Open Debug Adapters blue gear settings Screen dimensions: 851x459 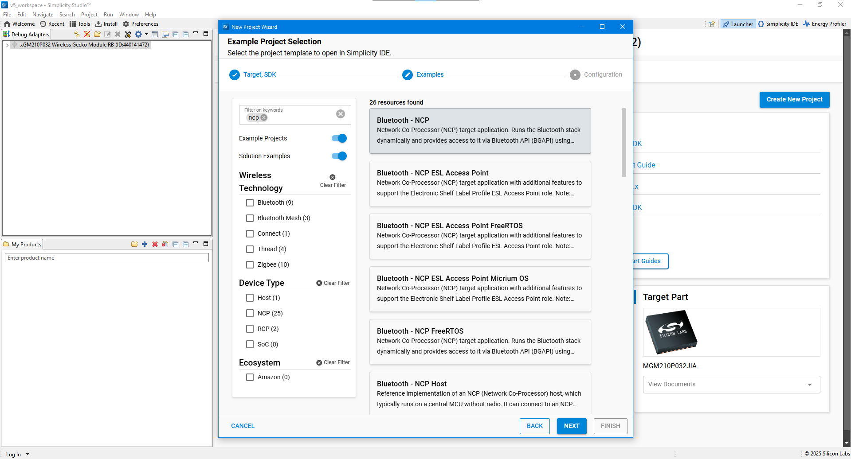(138, 34)
